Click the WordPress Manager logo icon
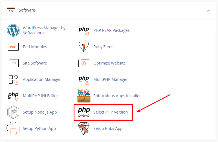Viewport: 218px width, 142px height. point(13,30)
